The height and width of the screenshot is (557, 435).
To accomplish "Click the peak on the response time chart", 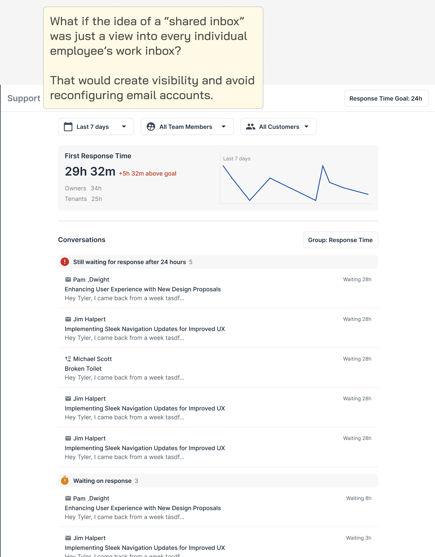I will tap(323, 166).
